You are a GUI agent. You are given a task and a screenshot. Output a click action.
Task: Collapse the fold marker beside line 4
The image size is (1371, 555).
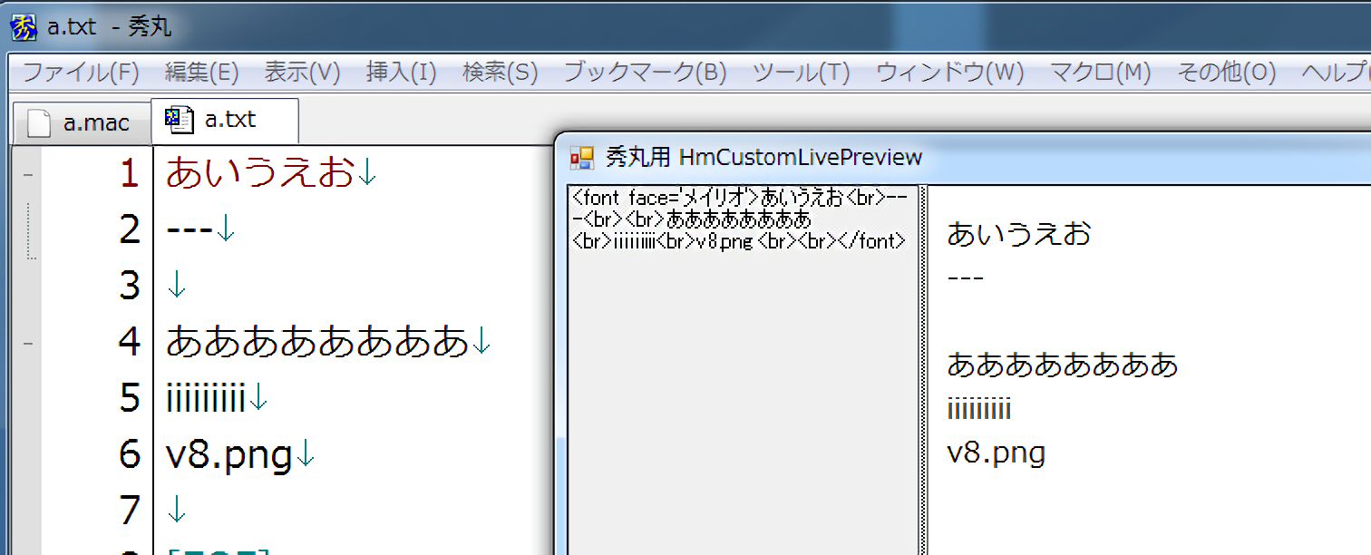click(x=26, y=343)
